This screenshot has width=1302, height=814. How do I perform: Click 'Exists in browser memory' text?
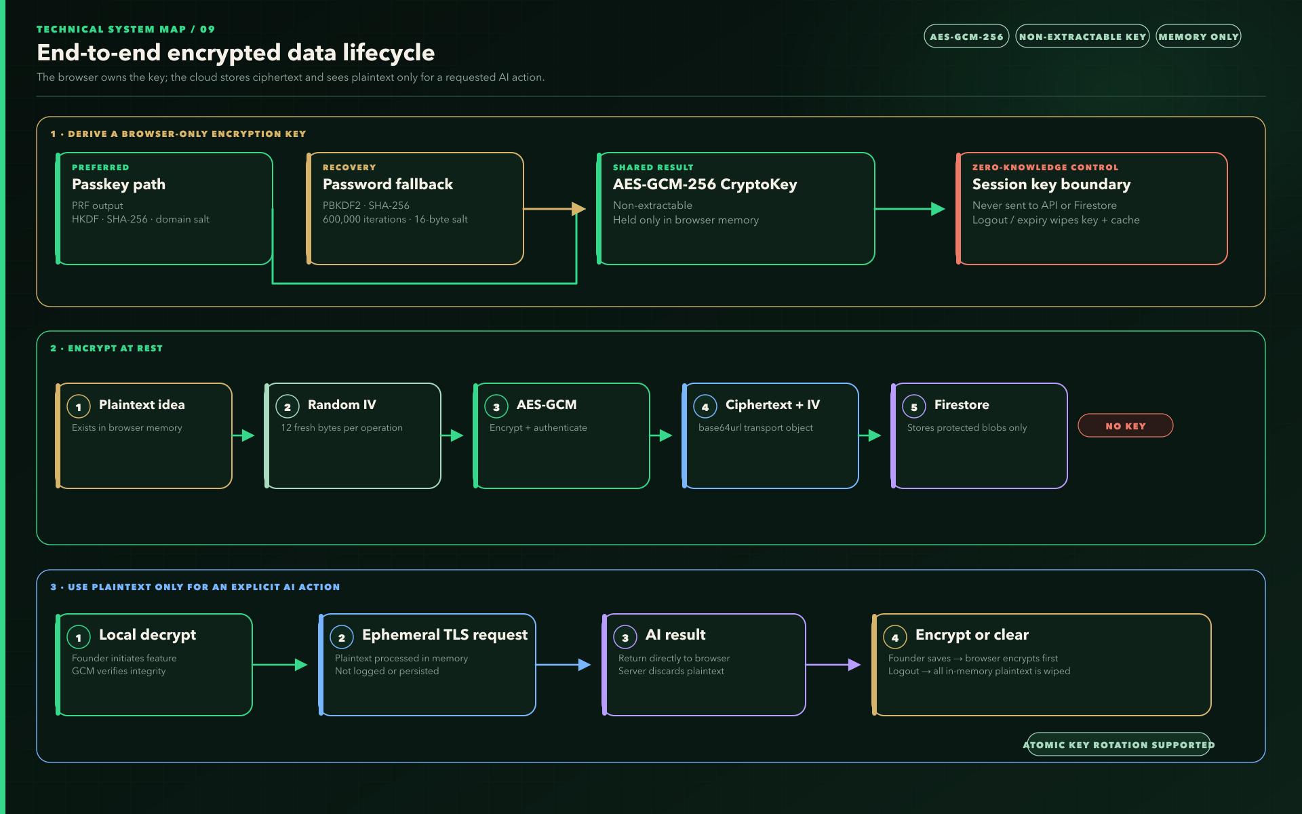127,427
